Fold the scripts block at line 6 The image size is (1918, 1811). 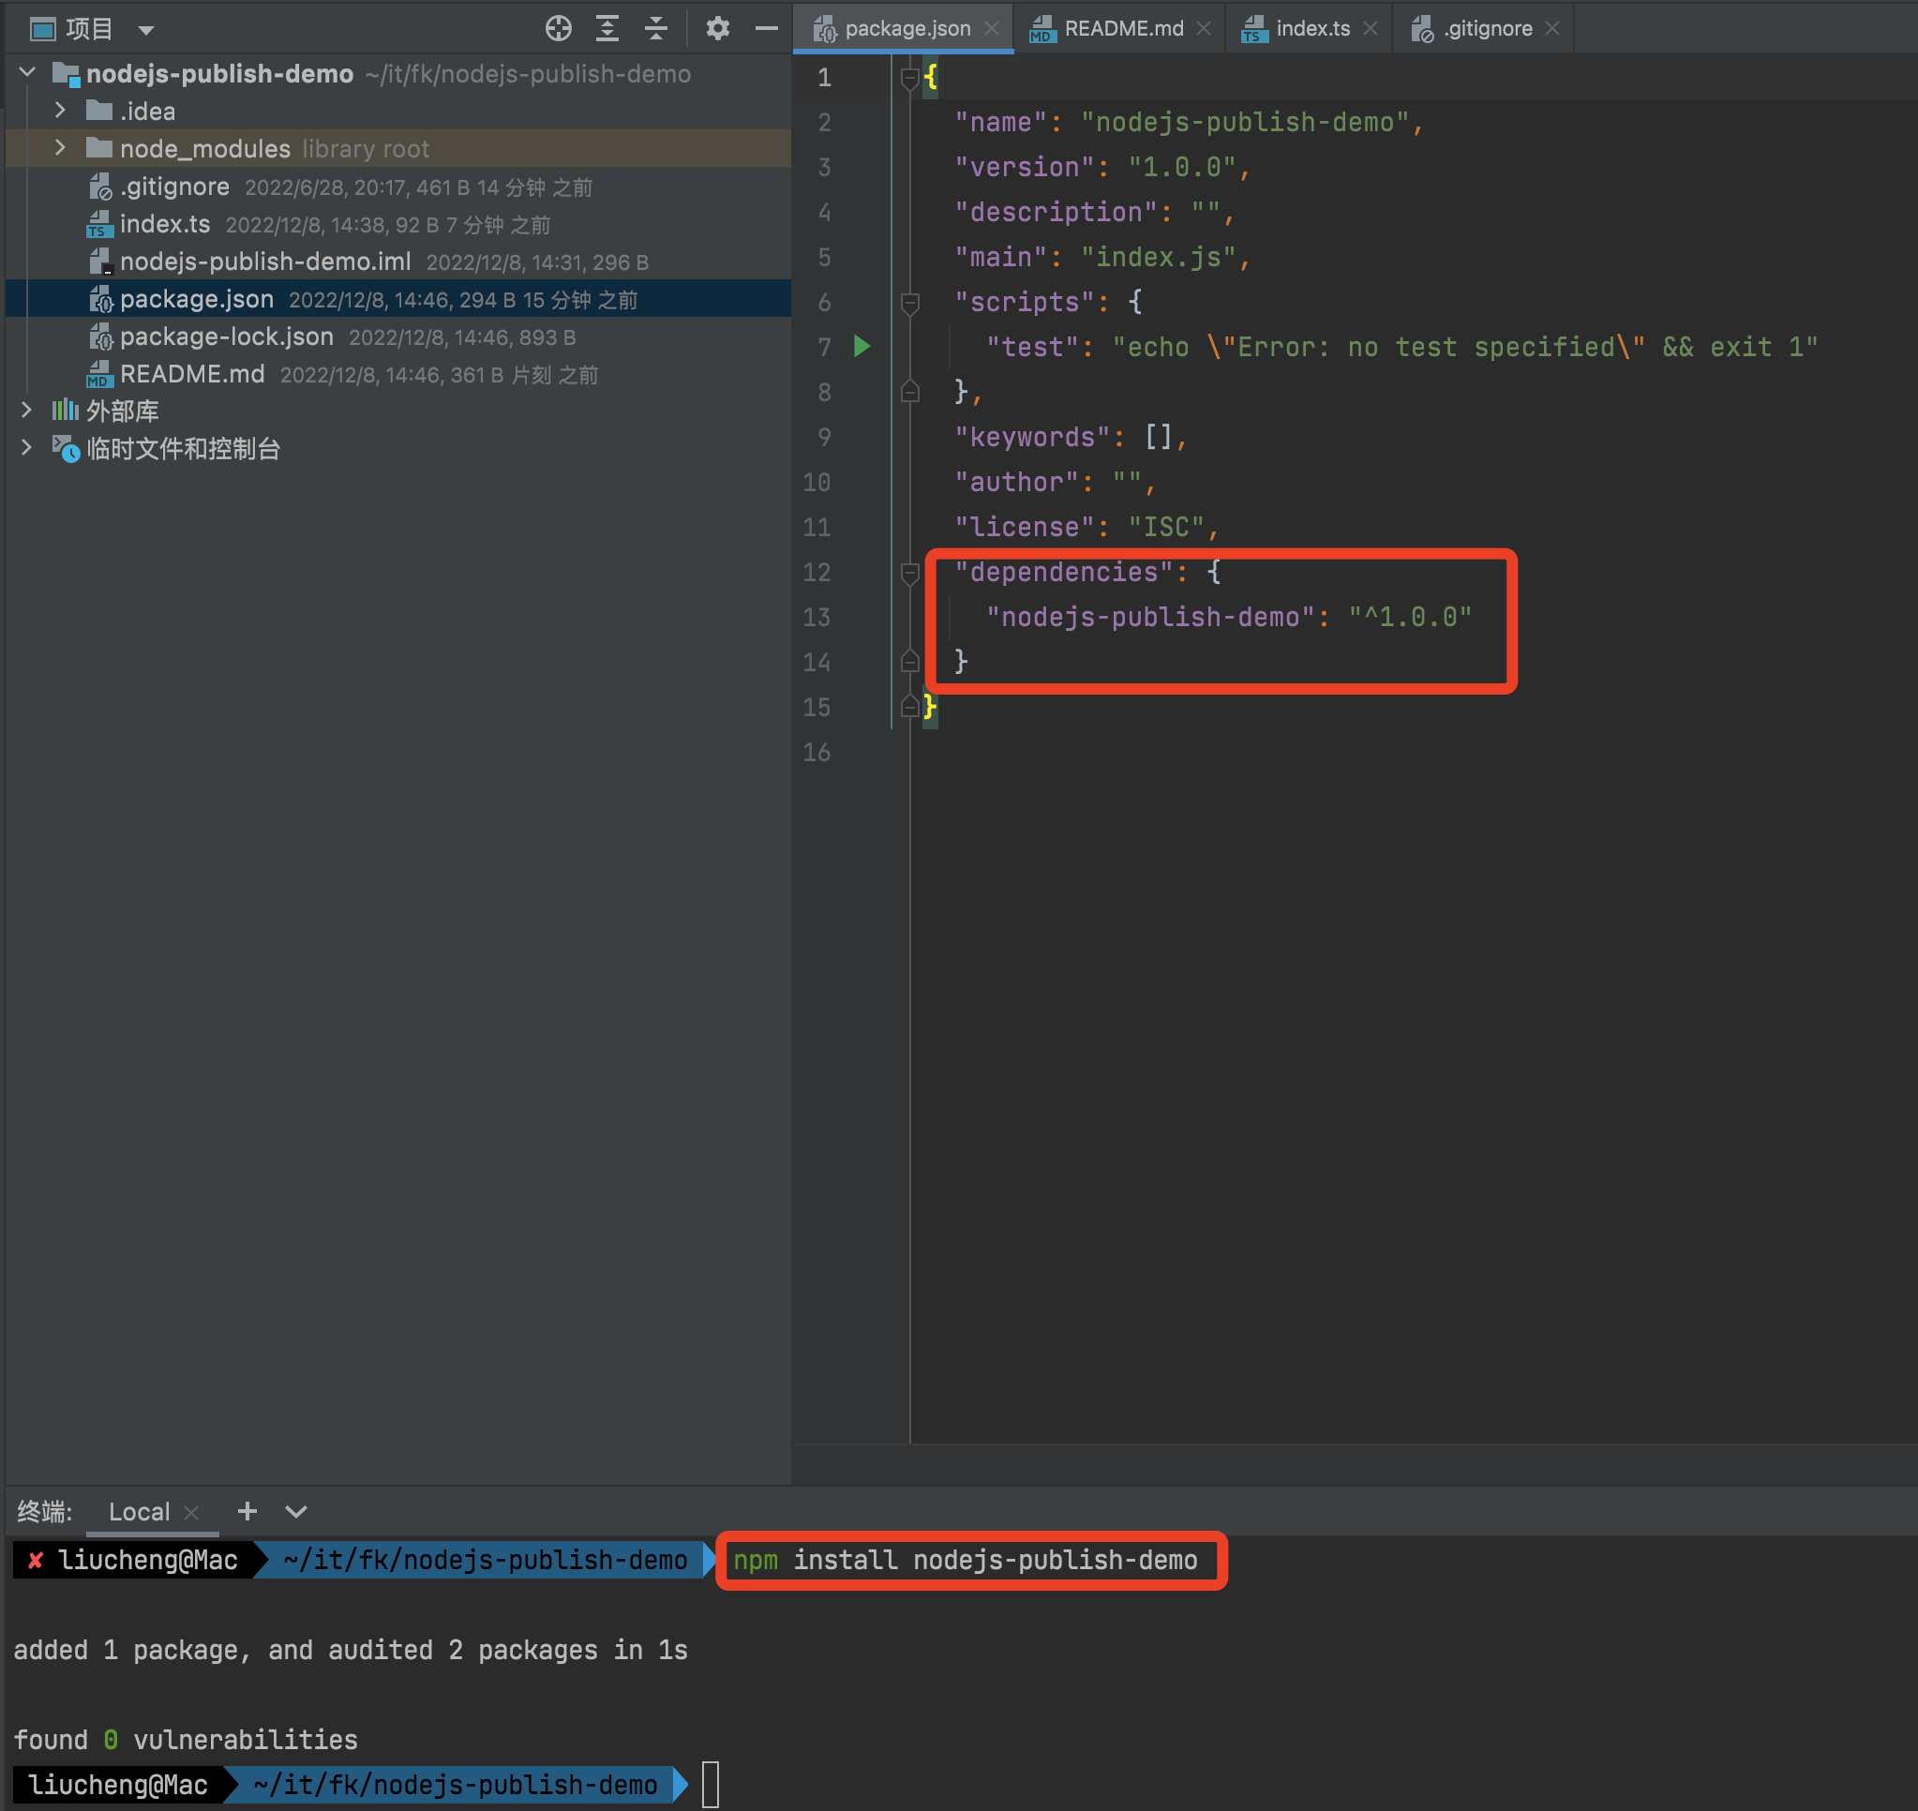pos(909,303)
